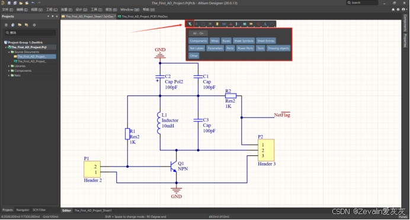Open the Components side panel tab
Viewport: 410px width, 220px height.
[405, 23]
